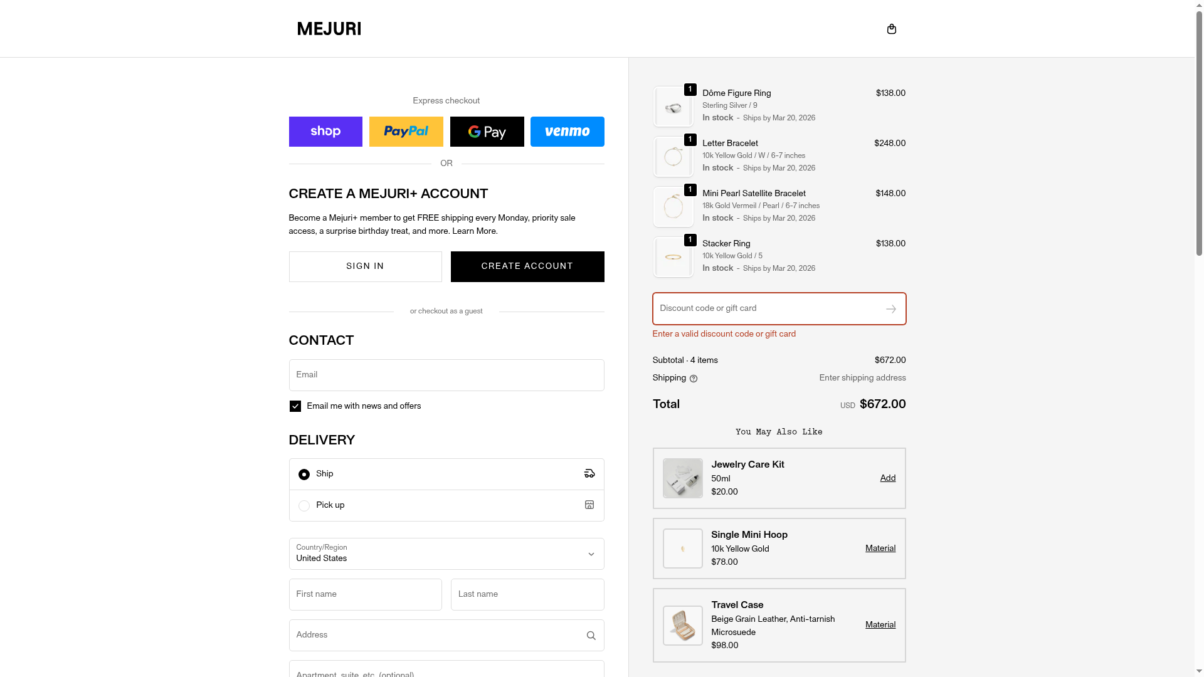Image resolution: width=1204 pixels, height=677 pixels.
Task: Add the Jewelry Care Kit to order
Action: coord(887,478)
